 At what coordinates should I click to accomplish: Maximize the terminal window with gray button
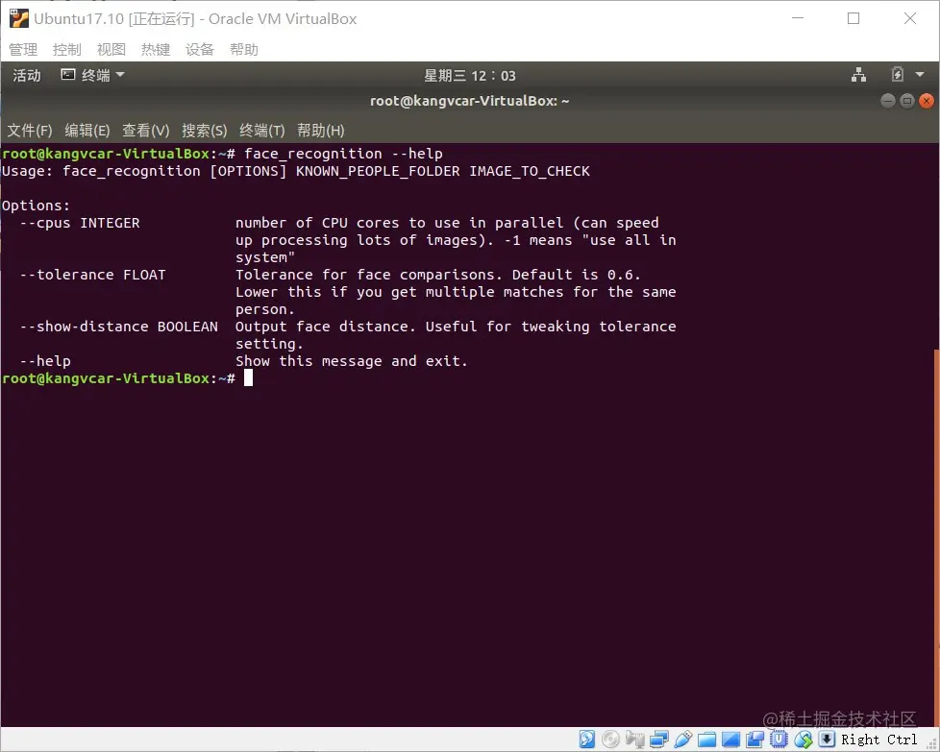[907, 101]
